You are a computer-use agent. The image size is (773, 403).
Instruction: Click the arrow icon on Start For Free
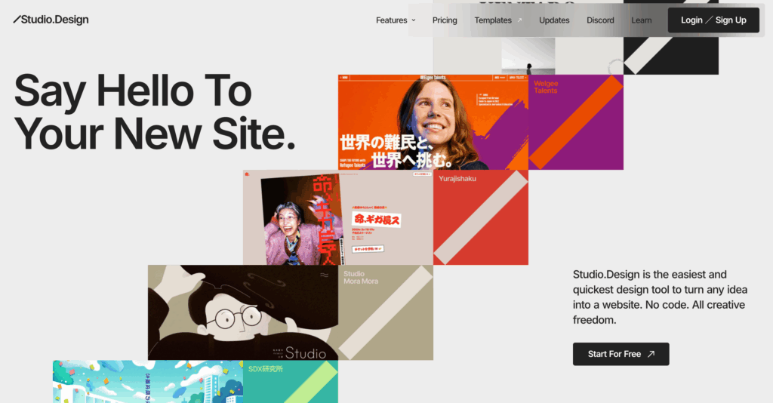[651, 354]
